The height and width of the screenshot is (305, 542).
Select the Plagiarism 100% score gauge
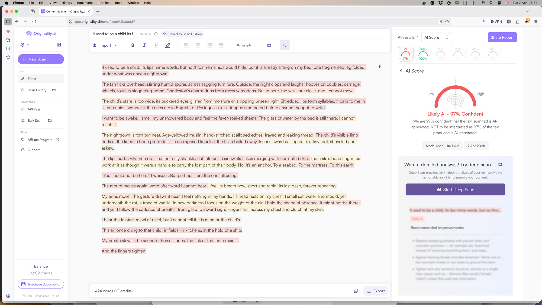(423, 54)
